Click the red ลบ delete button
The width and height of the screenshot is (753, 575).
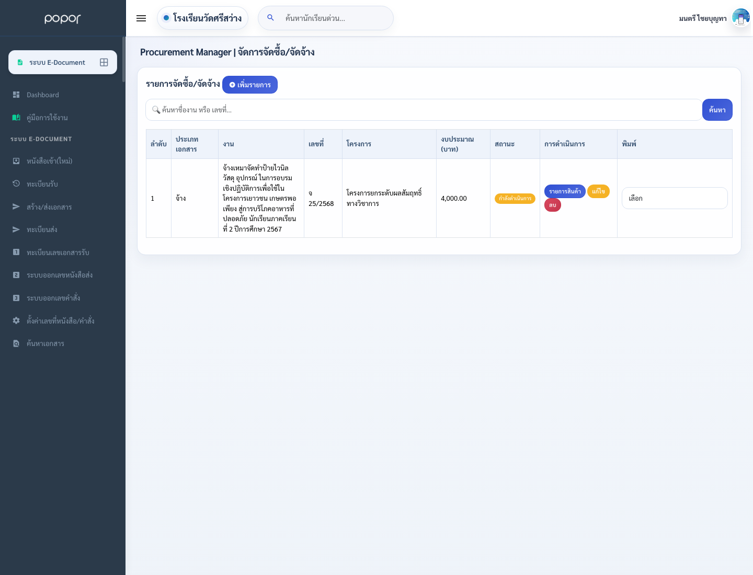(553, 205)
